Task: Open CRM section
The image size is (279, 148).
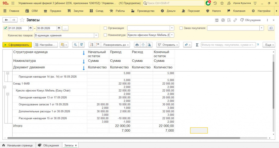Action: [32, 11]
